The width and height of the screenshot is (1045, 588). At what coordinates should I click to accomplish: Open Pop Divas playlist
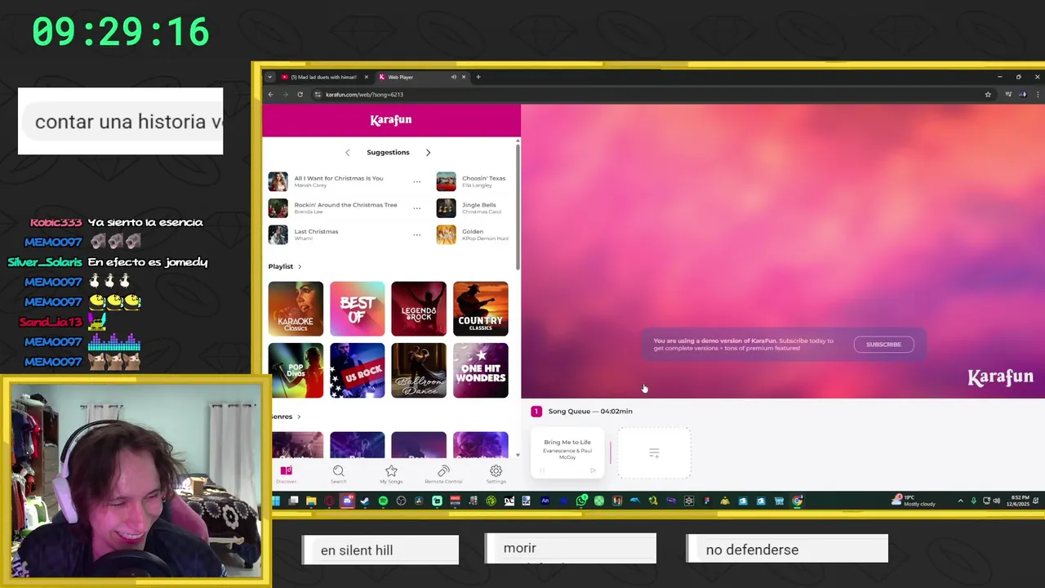[296, 370]
